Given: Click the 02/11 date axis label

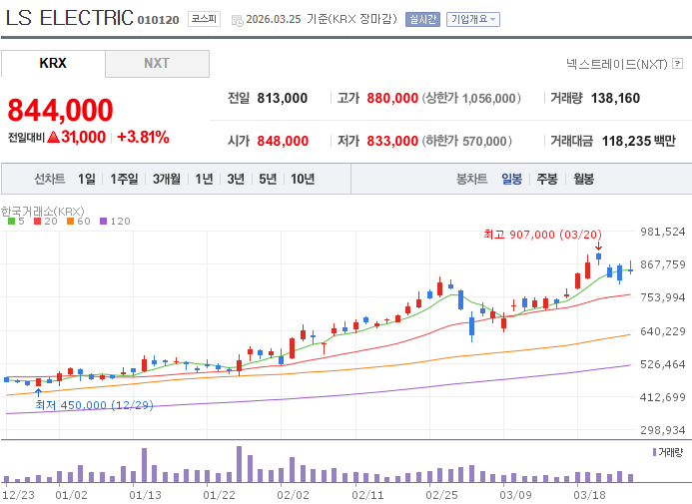Looking at the screenshot, I should click(x=367, y=495).
